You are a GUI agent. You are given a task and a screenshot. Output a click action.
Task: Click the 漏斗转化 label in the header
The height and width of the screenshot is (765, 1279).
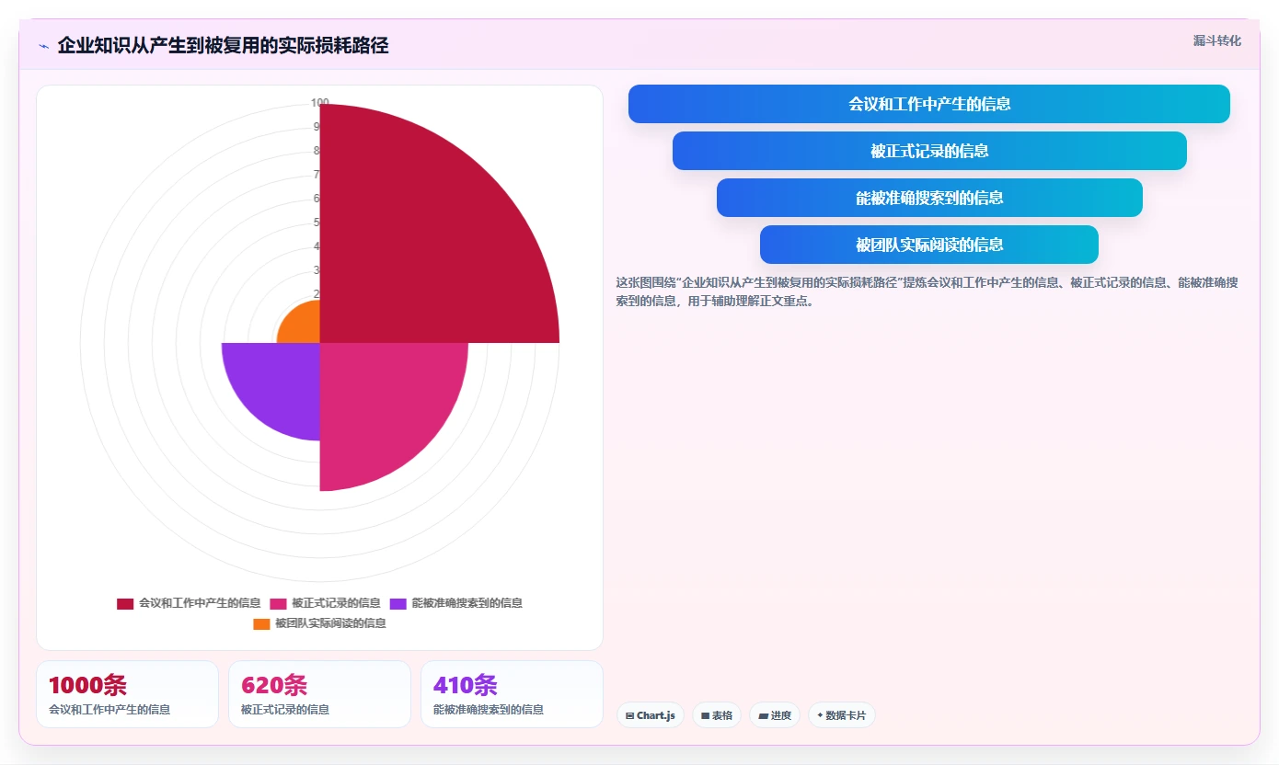(1216, 40)
